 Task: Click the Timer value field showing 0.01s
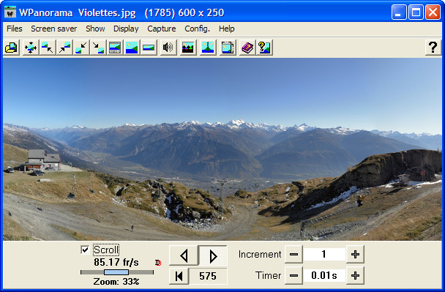pos(324,275)
